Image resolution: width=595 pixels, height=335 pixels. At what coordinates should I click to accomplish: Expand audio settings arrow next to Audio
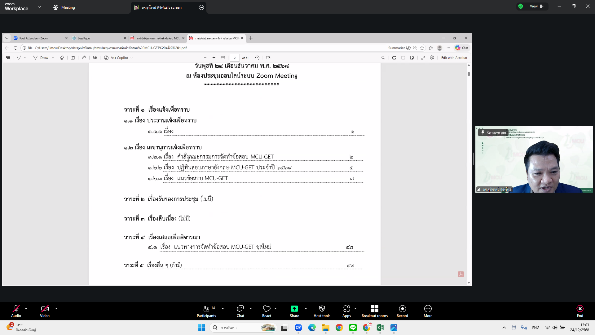click(x=26, y=309)
